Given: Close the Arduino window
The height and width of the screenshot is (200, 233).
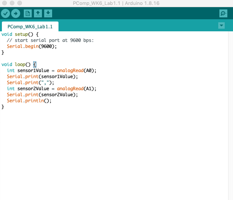Looking at the screenshot, I should 5,3.
